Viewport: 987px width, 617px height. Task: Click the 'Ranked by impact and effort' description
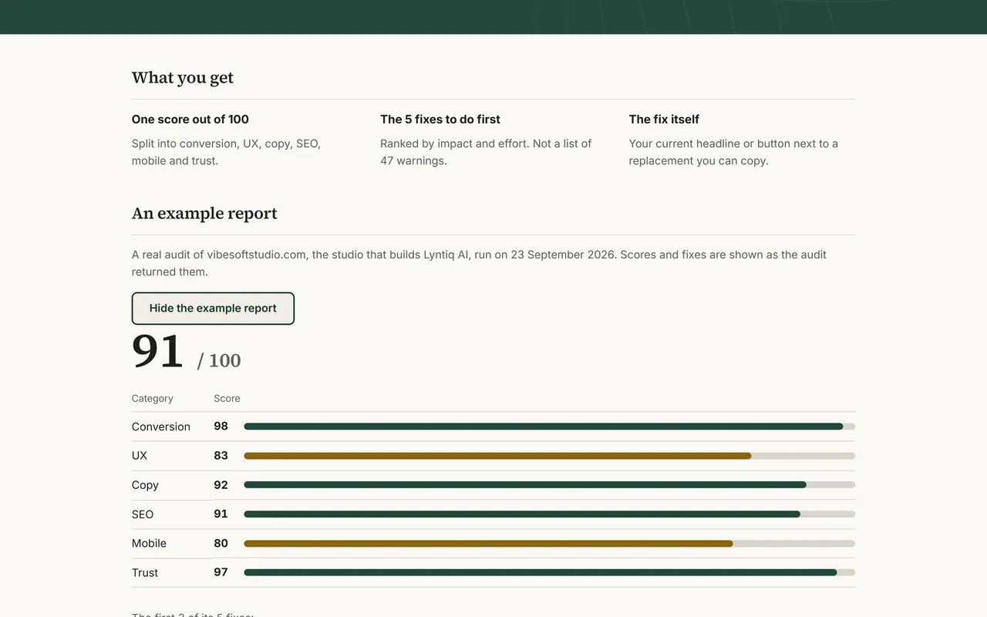point(486,153)
